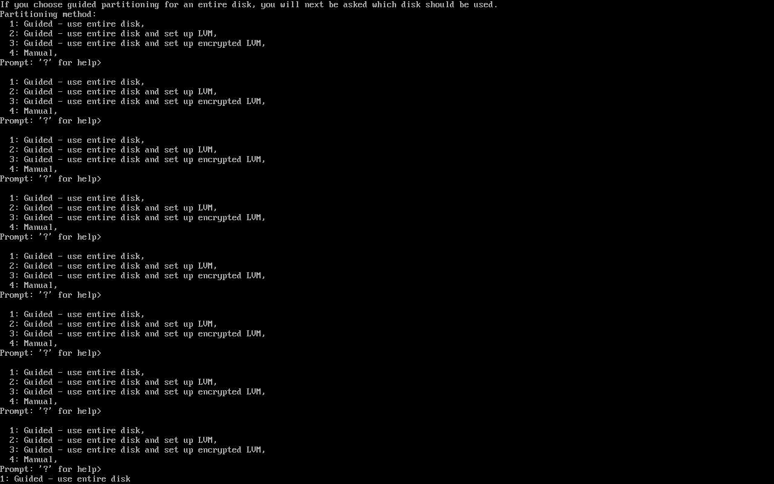Choose encrypted LVM in the second options list

pos(138,101)
